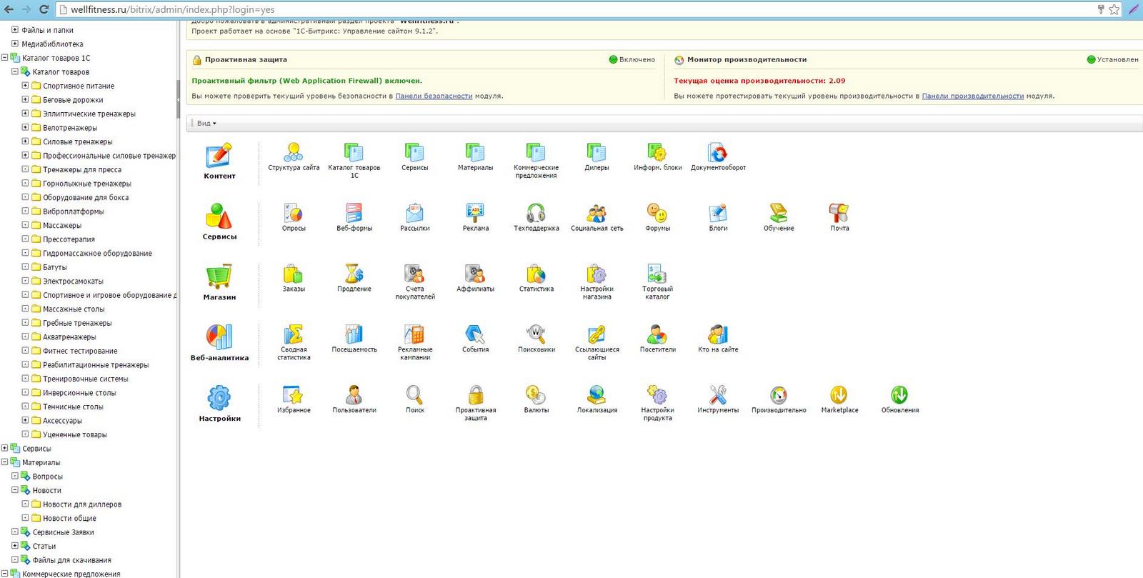The width and height of the screenshot is (1143, 578).
Task: Collapse the Материалы tree node
Action: 4,462
